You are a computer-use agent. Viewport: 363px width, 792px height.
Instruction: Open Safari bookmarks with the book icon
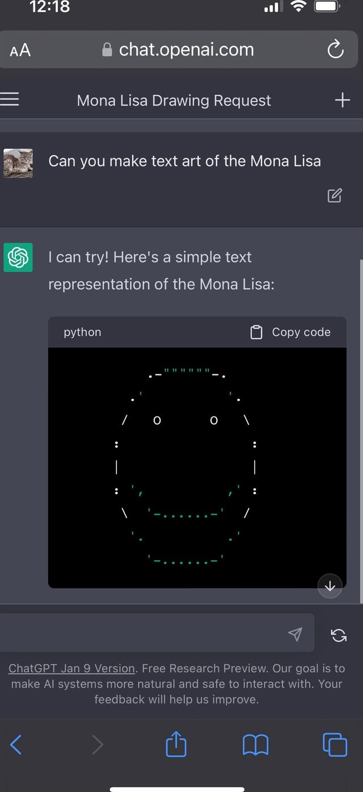[x=255, y=744]
